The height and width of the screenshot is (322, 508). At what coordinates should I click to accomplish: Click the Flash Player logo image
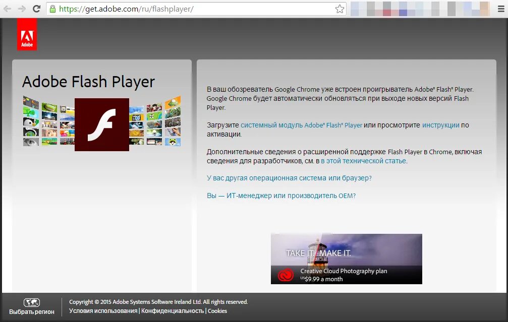click(101, 124)
